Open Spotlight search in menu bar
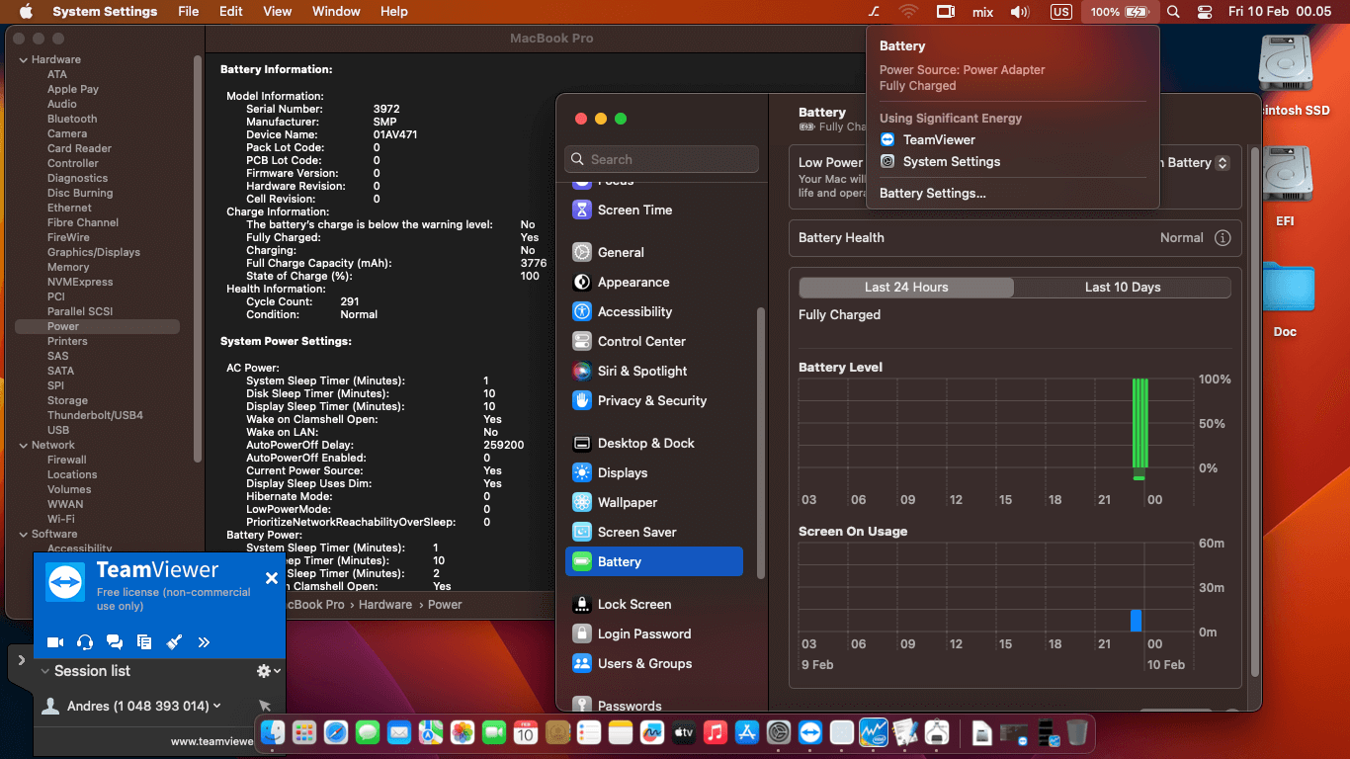 [x=1173, y=12]
